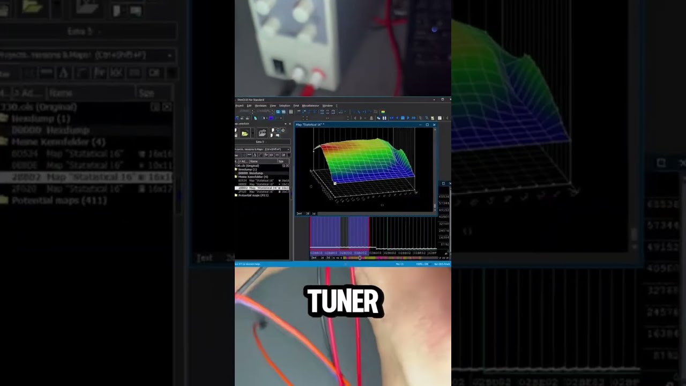Click the 65536 axis value in the hexdump graph

(444, 197)
